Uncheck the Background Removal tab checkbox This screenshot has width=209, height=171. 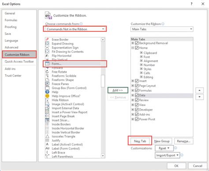(137, 43)
